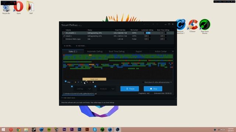Pause the running defragmentation
Image resolution: width=236 pixels, height=132 pixels.
[x=129, y=89]
